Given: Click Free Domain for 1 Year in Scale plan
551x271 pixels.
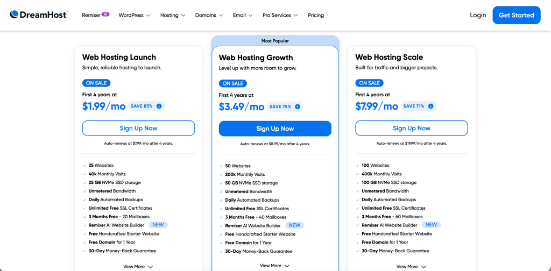Looking at the screenshot, I should [x=385, y=242].
